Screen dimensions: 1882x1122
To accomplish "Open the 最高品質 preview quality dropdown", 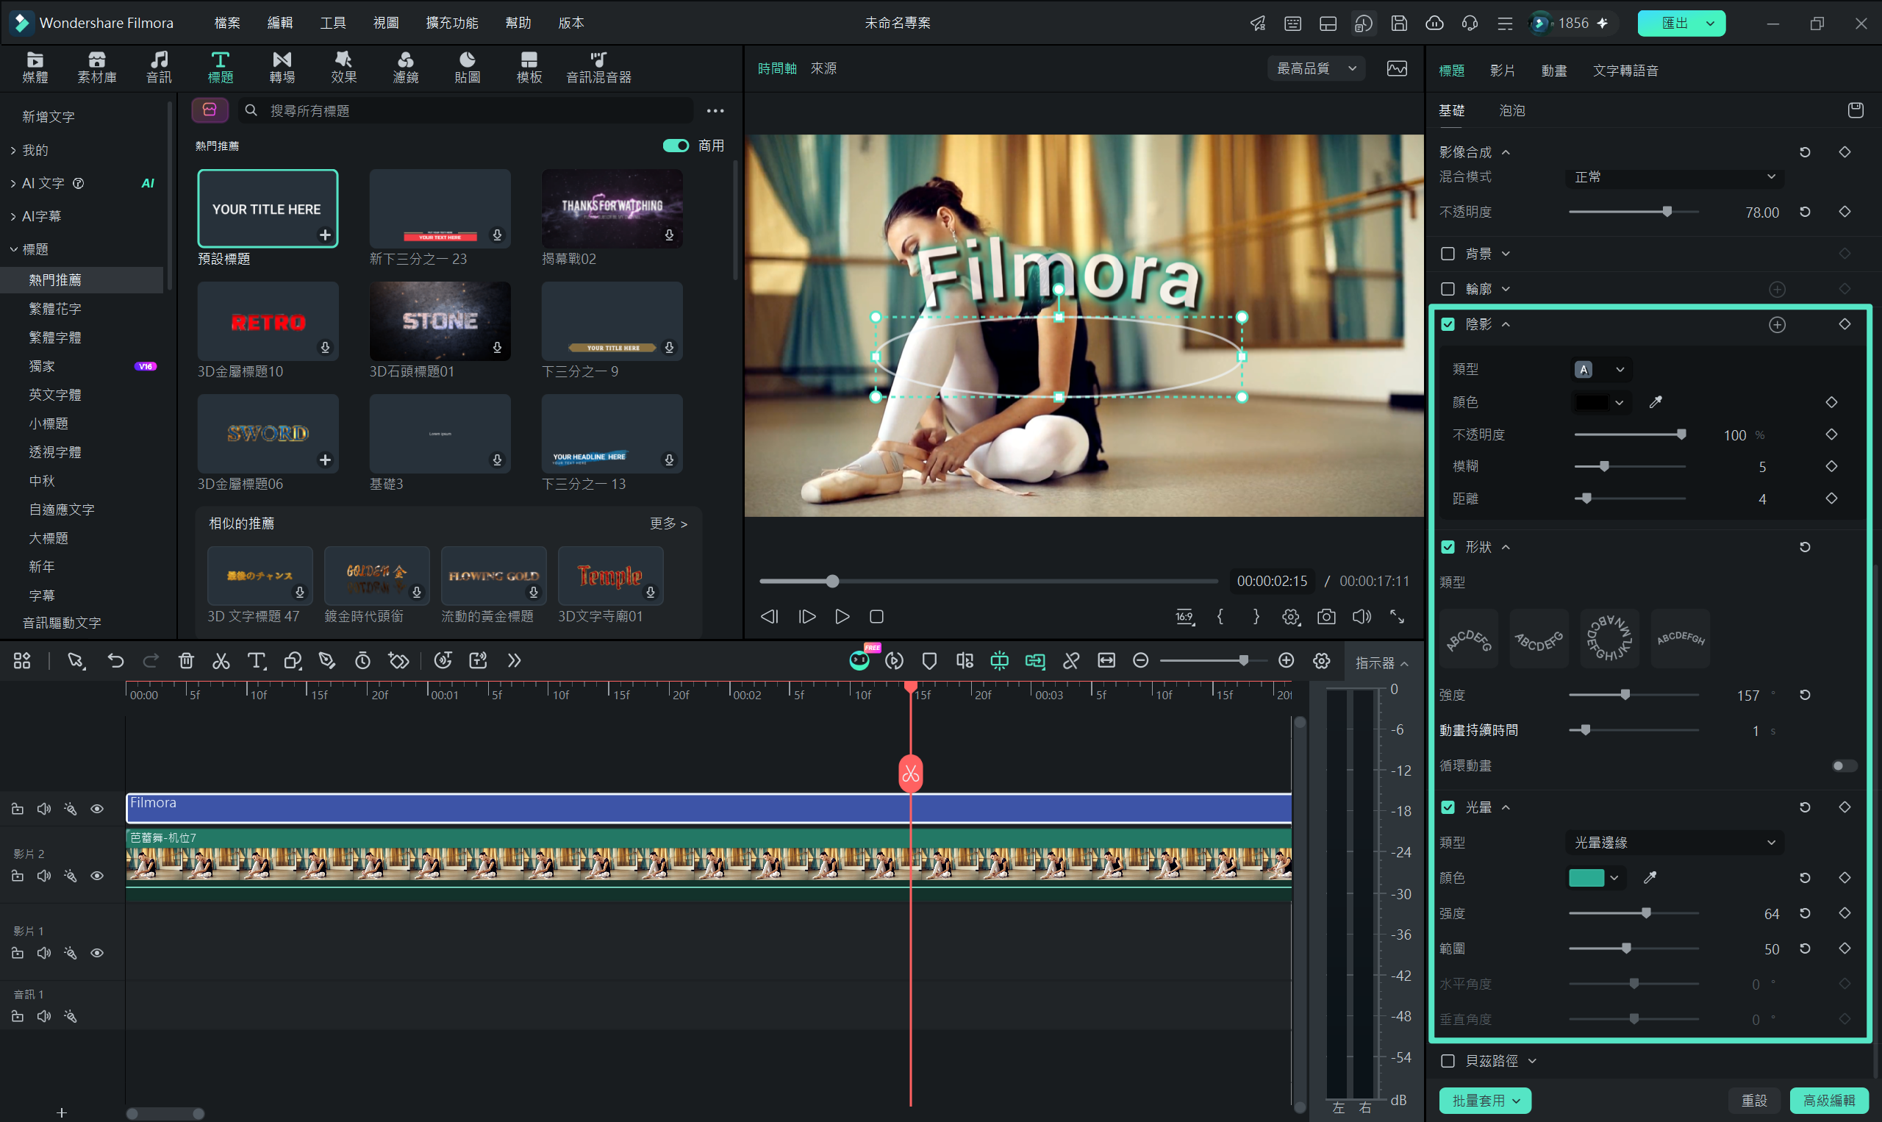I will (1317, 69).
